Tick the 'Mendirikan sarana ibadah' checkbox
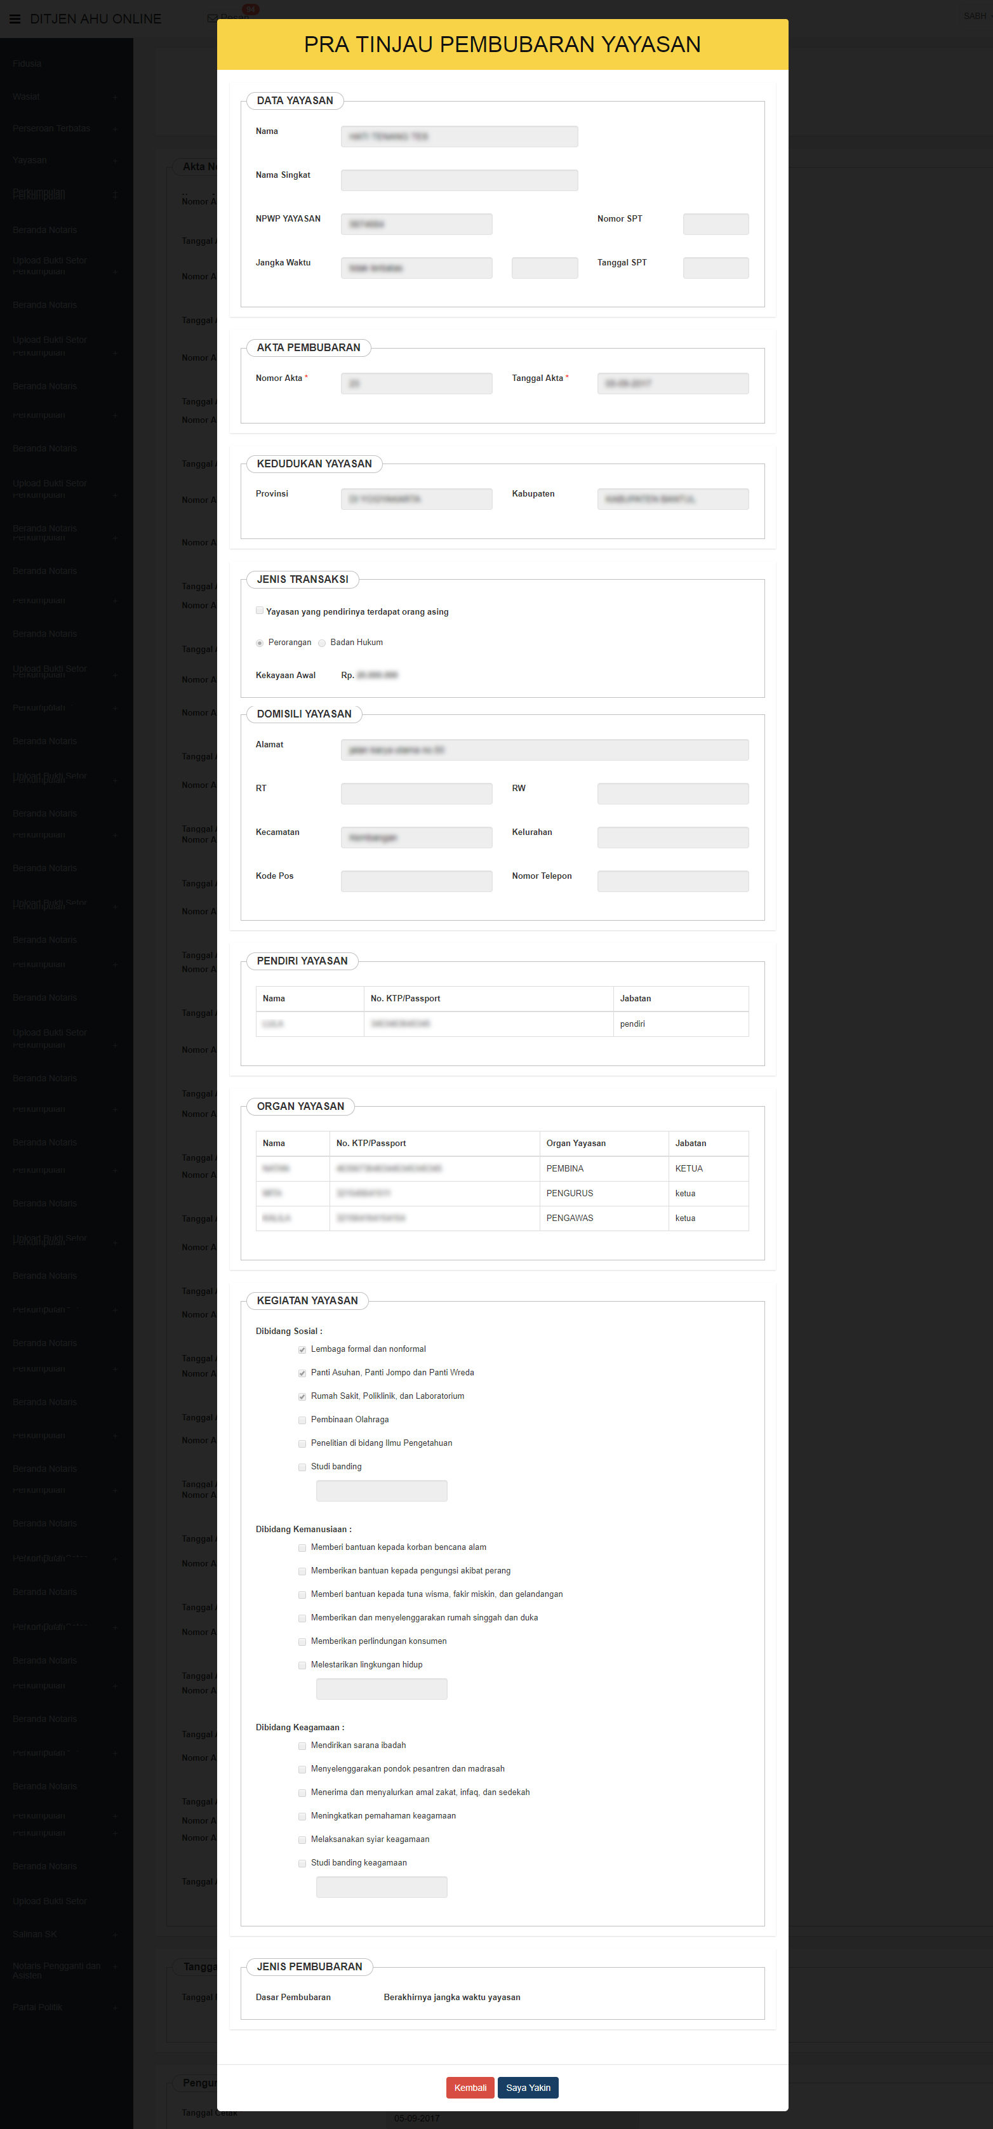 click(x=302, y=1745)
